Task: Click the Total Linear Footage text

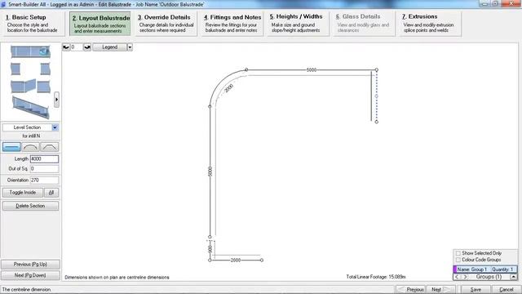Action: pos(376,277)
